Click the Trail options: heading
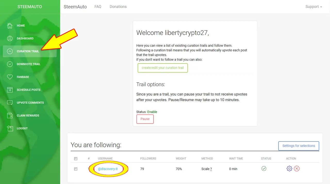Screen dimensions: 330x184 click(x=151, y=84)
